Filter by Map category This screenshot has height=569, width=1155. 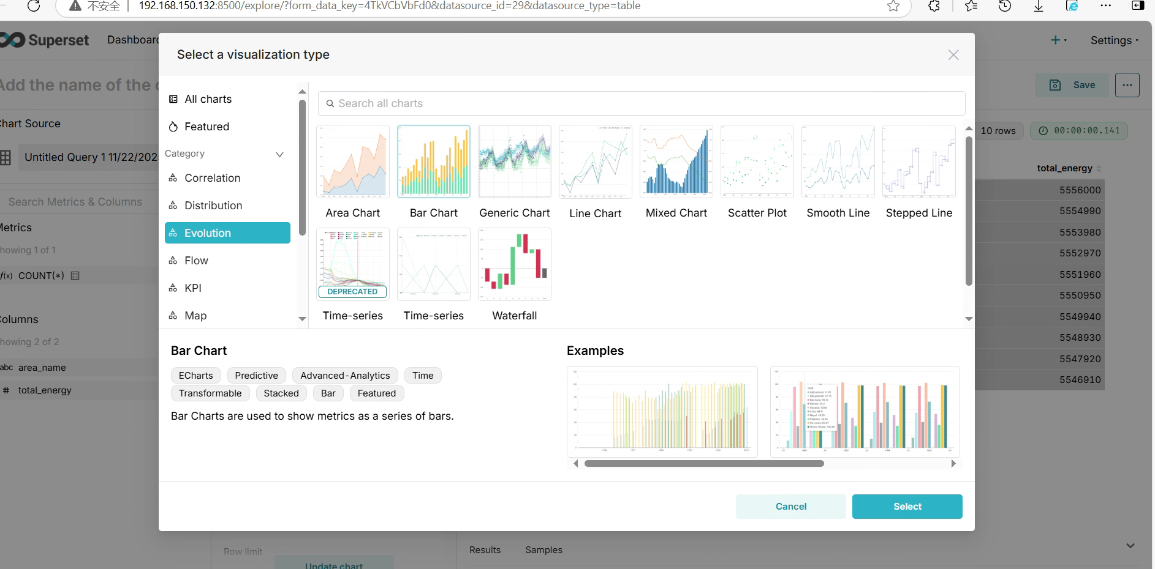[x=227, y=316]
